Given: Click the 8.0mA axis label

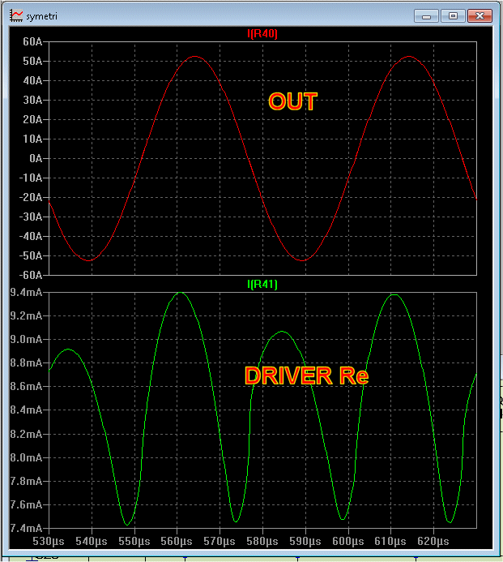Looking at the screenshot, I should click(26, 457).
